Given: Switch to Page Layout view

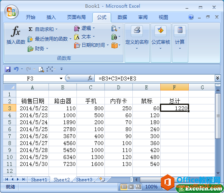Looking at the screenshot, I should (x=131, y=187).
